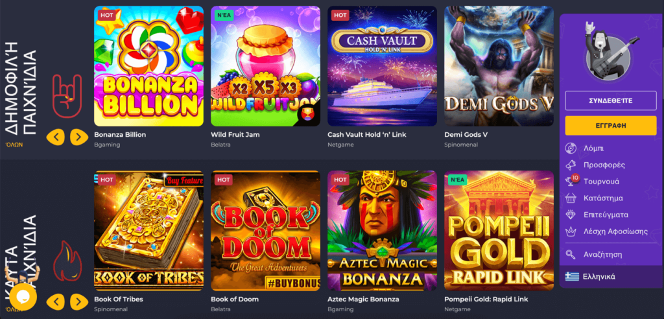Click the diamond Achievements icon
The image size is (664, 319).
coord(571,215)
